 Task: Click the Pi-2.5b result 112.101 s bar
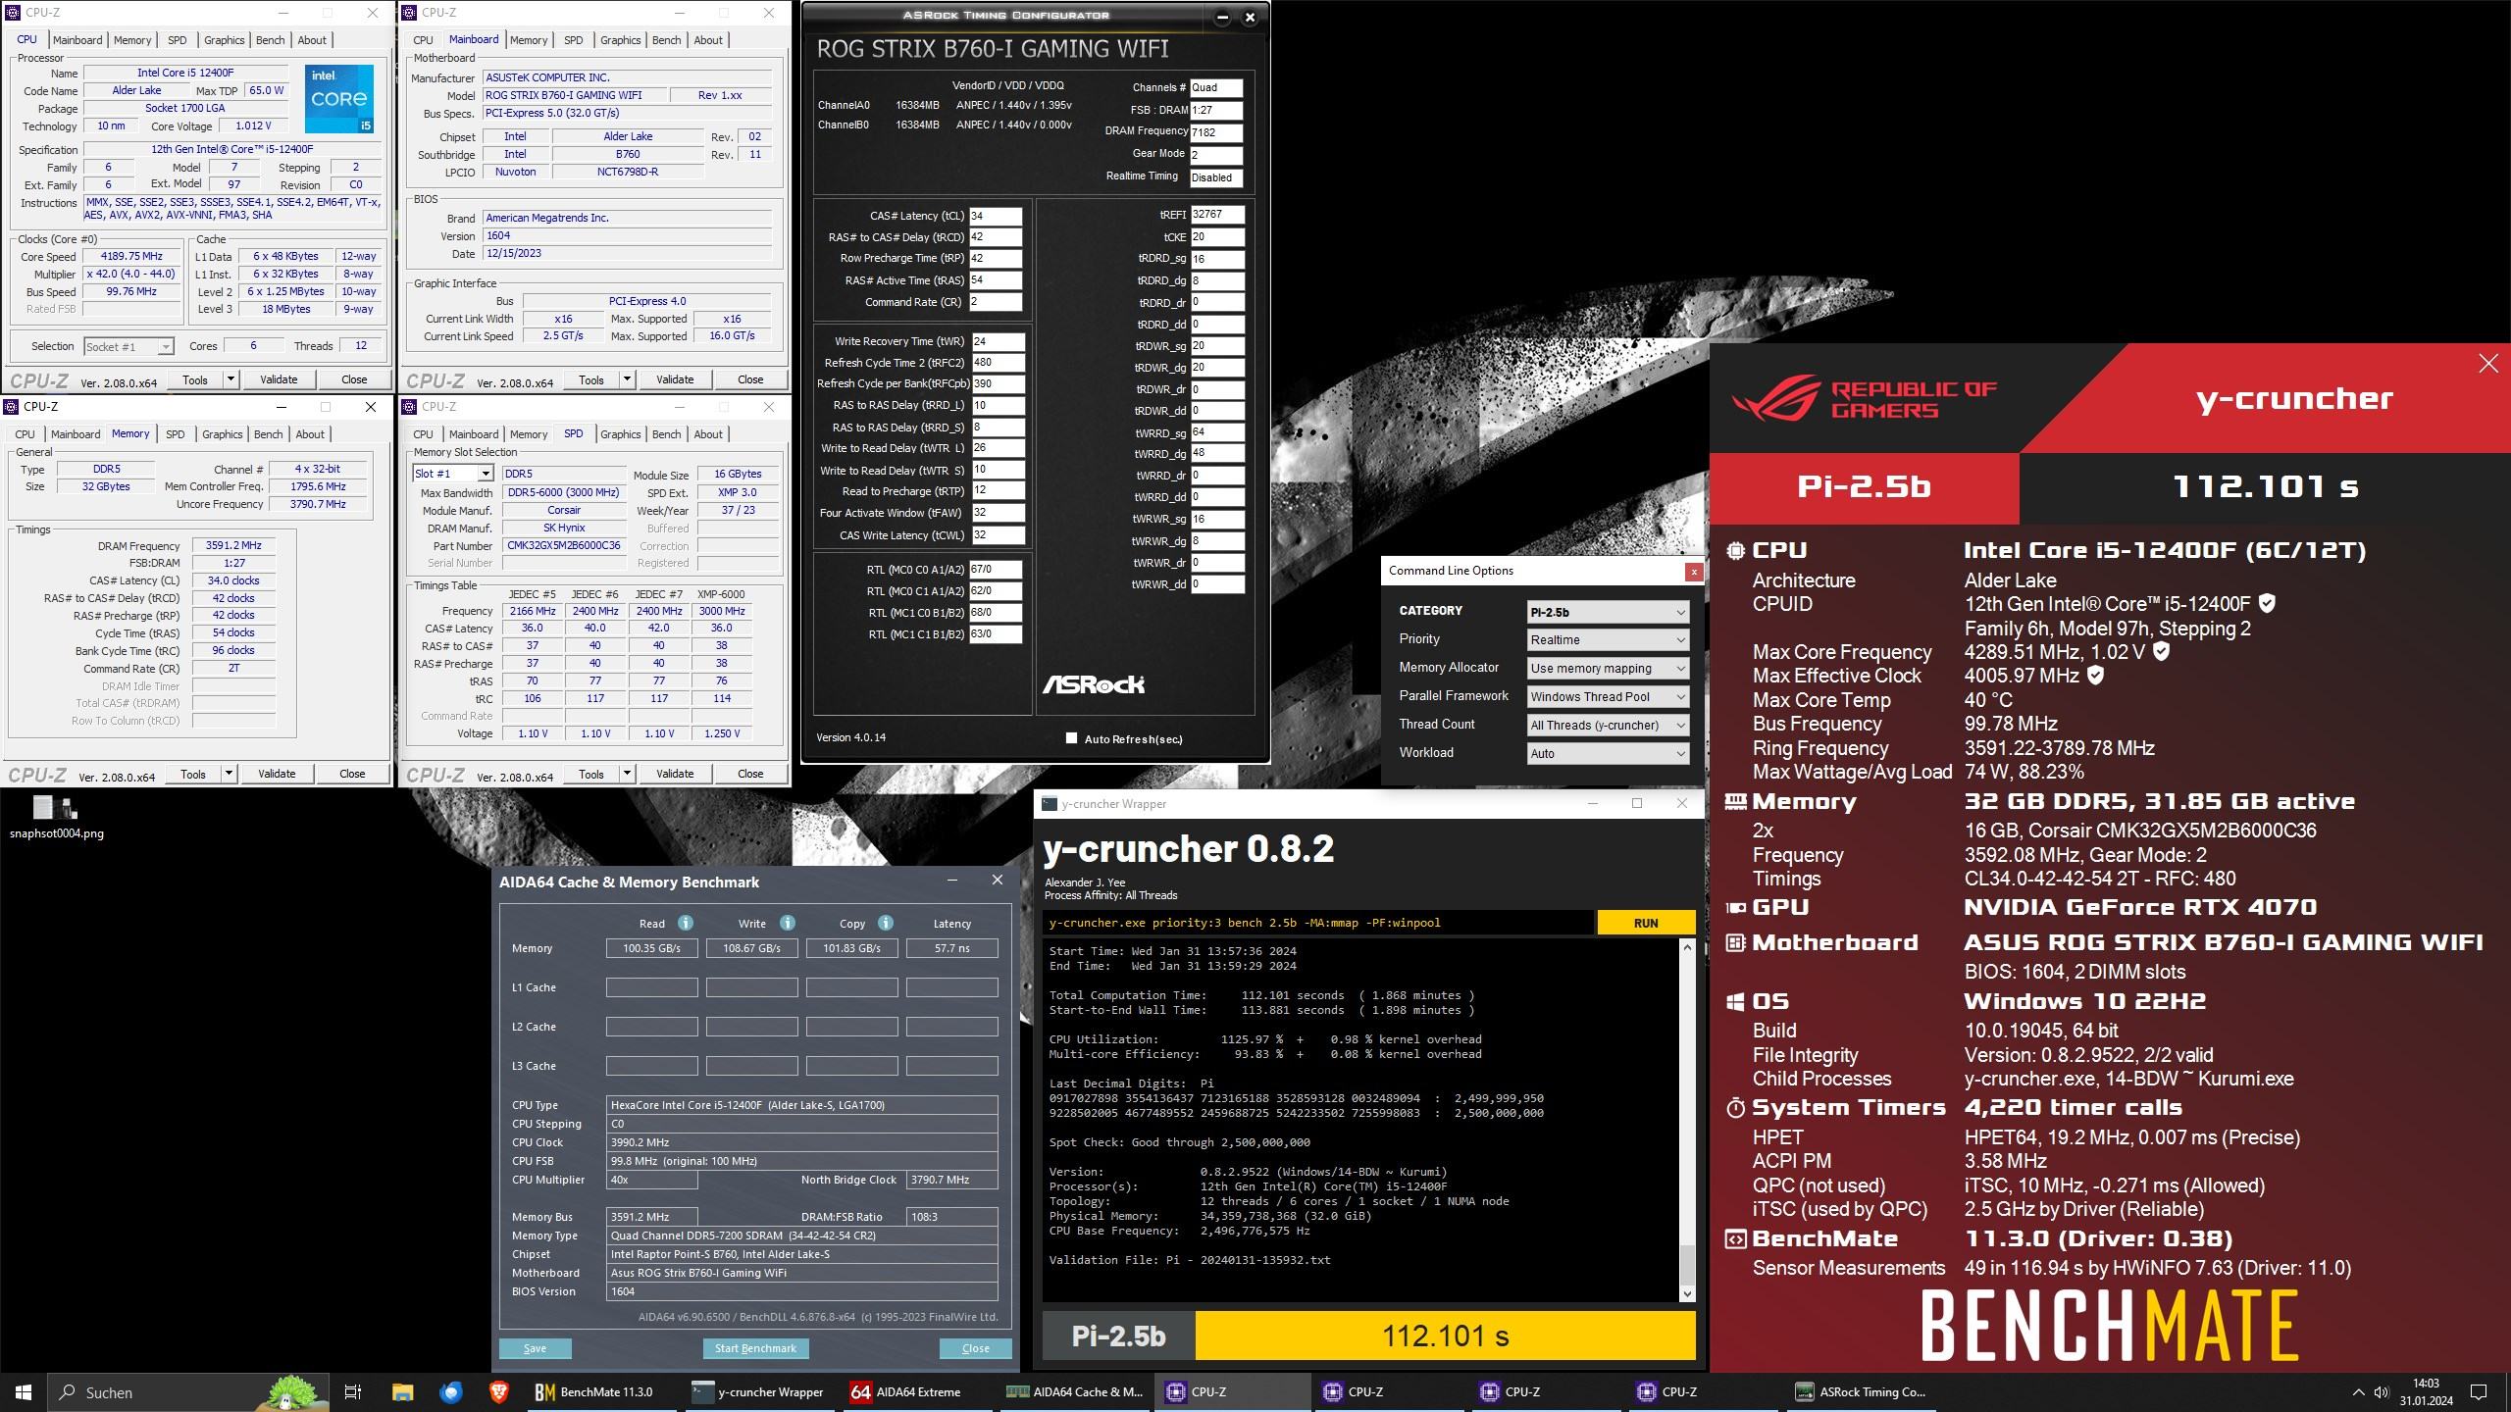(1445, 1336)
